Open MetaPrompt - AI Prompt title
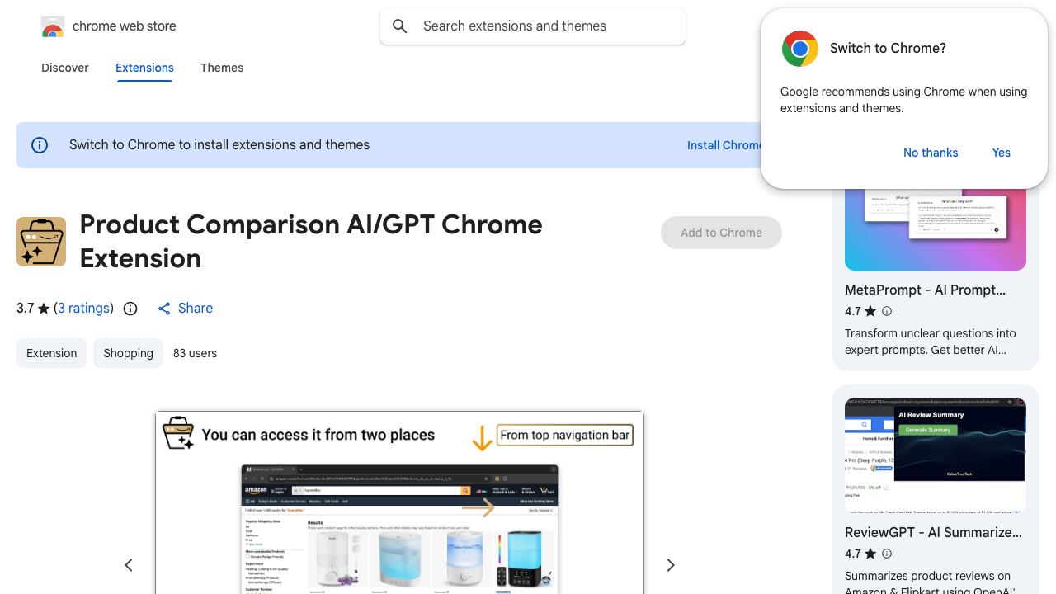This screenshot has width=1056, height=594. (925, 290)
